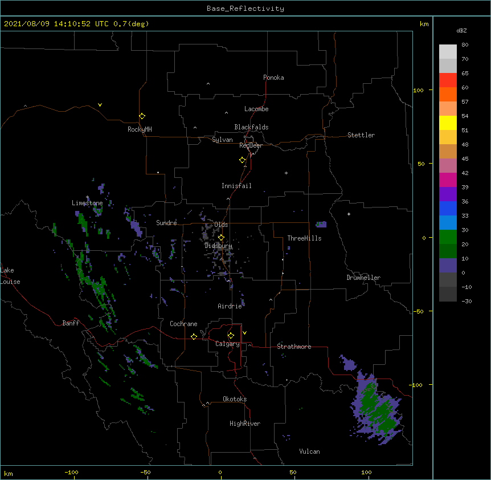This screenshot has width=491, height=480.
Task: Click the asterisk marker above Limestone label
Action: tap(88, 197)
